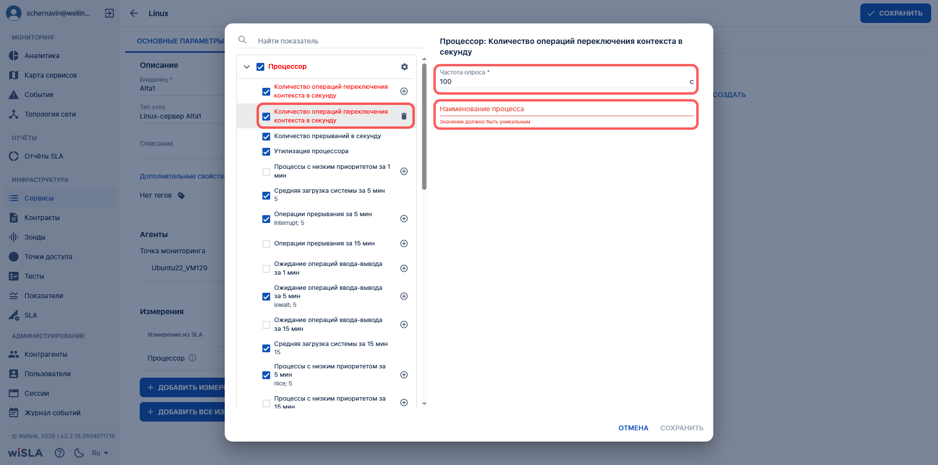Switch to Основные параметры tab
Image resolution: width=938 pixels, height=465 pixels.
pos(180,41)
